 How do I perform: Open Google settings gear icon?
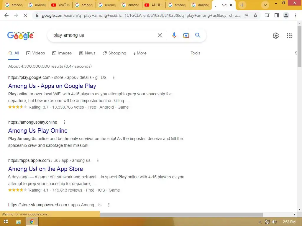pyautogui.click(x=276, y=36)
